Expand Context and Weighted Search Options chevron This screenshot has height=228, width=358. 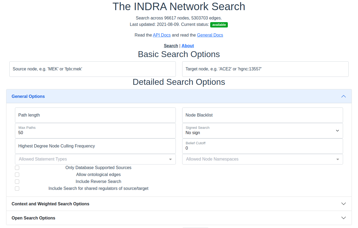click(x=344, y=204)
